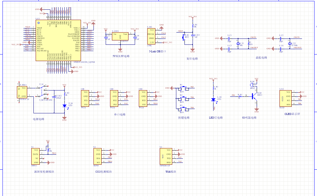Select the STM32F103C8T6 microcontroller chip body
This screenshot has height=196, width=317.
coord(58,41)
